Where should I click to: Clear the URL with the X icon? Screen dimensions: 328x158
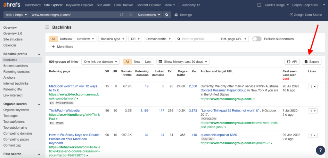point(131,15)
